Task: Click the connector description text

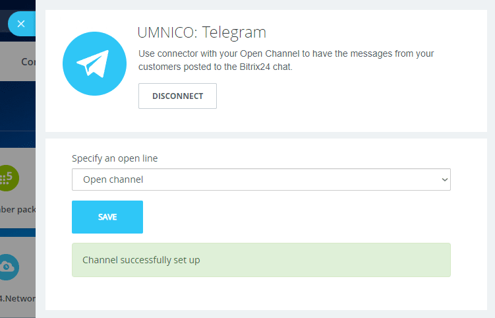Action: [286, 60]
